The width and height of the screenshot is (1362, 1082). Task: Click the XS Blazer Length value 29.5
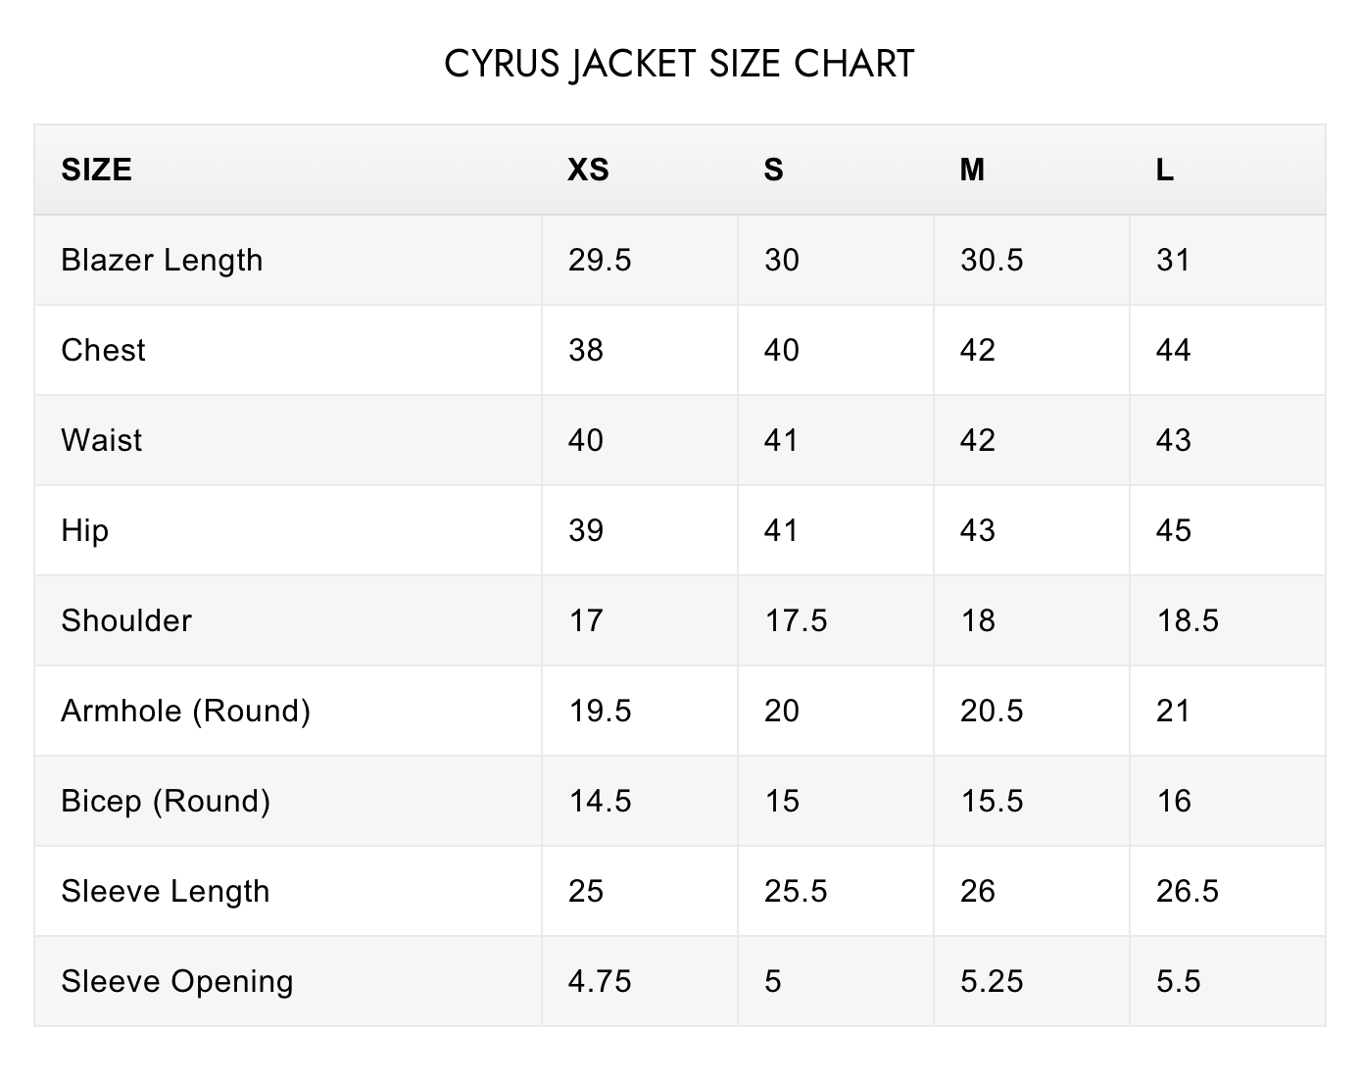[x=600, y=260]
